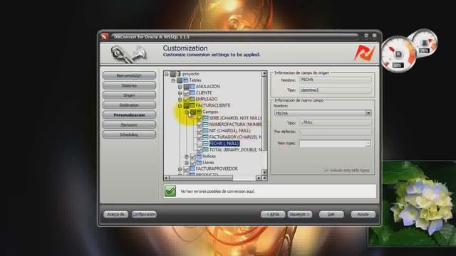This screenshot has height=256, width=456.
Task: Click the FACTURACLIENTE table icon
Action: 192,105
